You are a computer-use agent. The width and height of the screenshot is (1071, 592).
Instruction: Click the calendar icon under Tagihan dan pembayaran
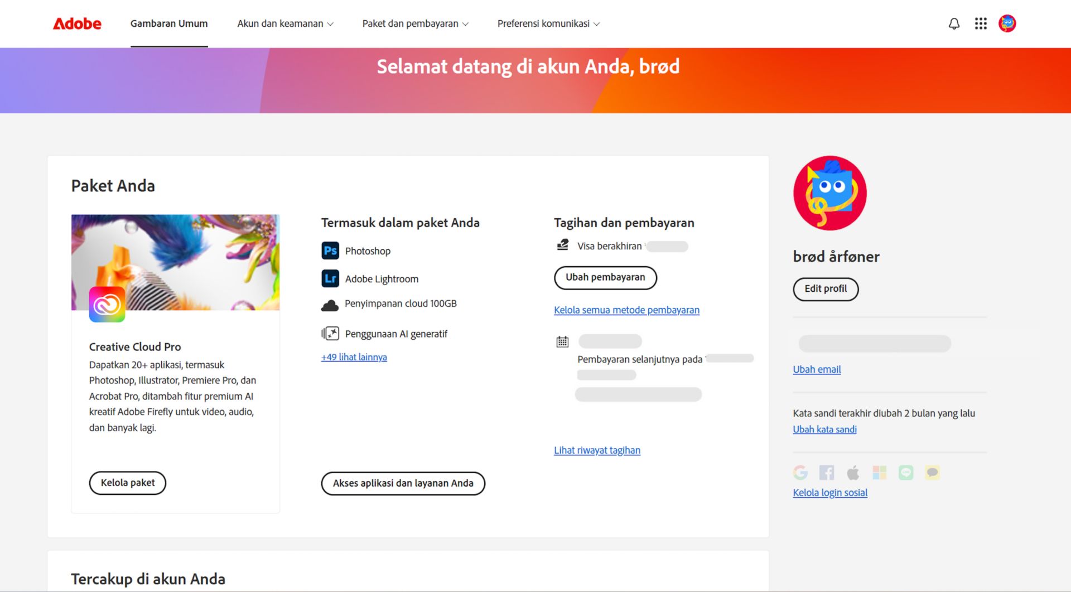point(562,341)
